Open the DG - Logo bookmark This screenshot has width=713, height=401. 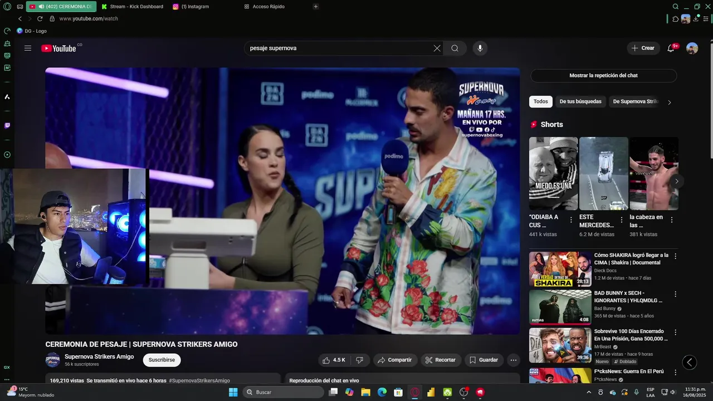click(x=32, y=31)
